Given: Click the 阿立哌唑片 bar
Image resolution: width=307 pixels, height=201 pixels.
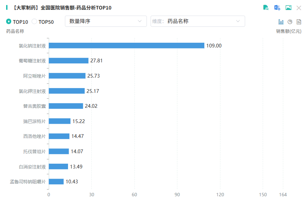Looking at the screenshot, I should pos(67,76).
